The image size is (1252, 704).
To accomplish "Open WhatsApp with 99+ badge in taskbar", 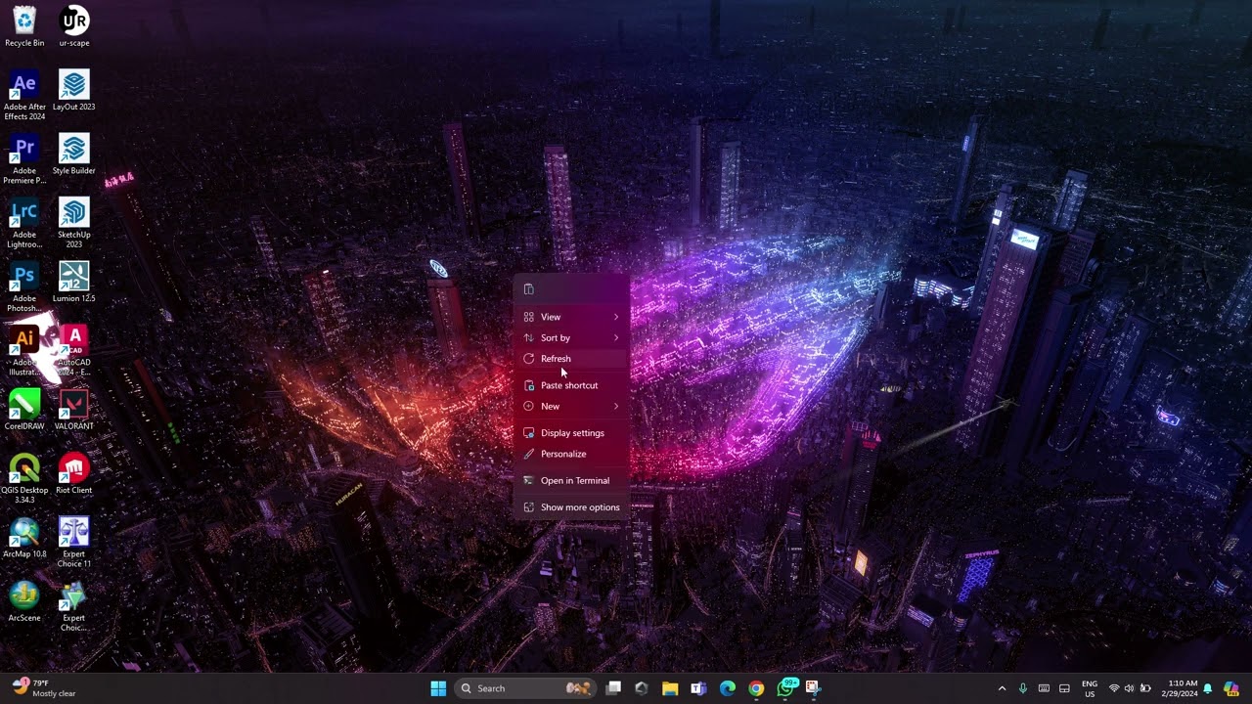I will click(785, 688).
